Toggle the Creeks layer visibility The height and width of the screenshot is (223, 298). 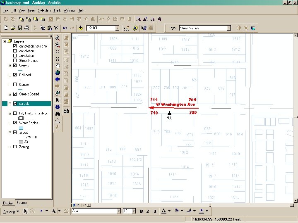pyautogui.click(x=15, y=65)
